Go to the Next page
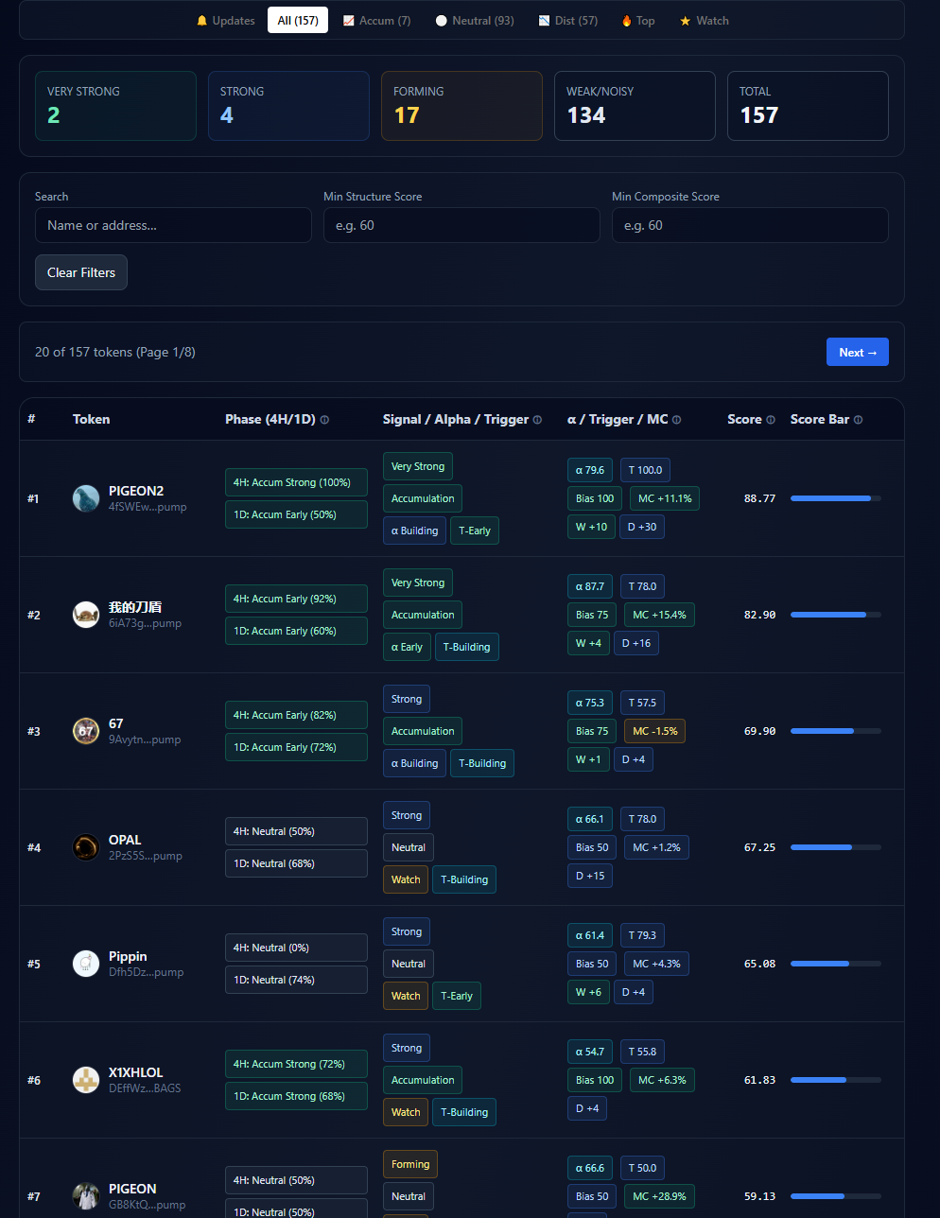 pyautogui.click(x=858, y=352)
